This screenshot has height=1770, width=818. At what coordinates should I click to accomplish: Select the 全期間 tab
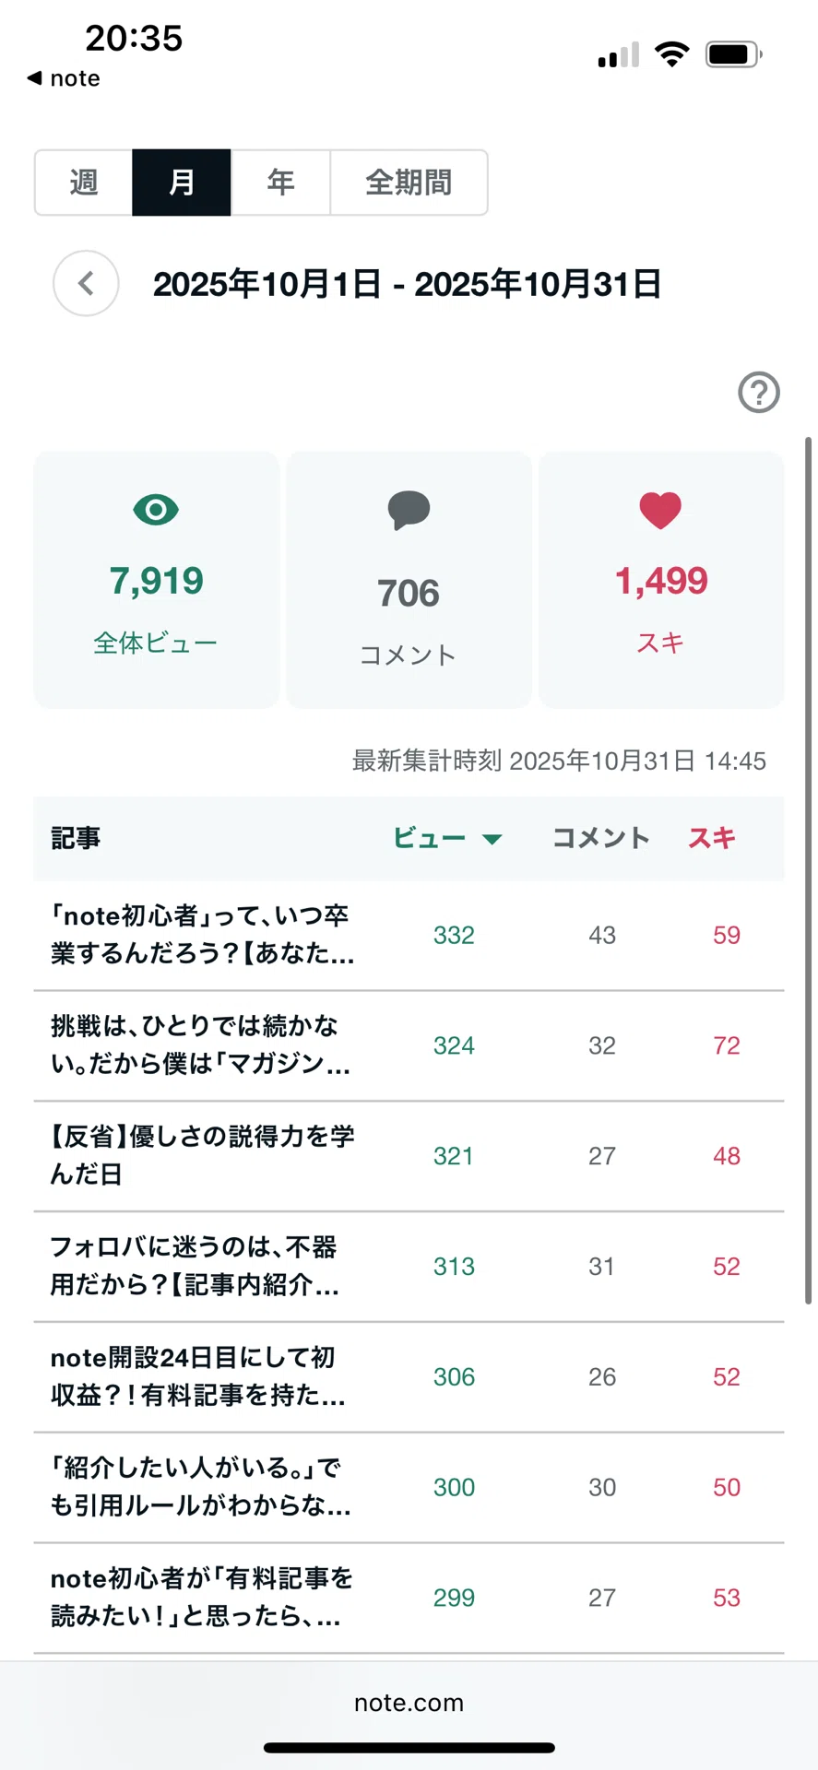point(409,183)
